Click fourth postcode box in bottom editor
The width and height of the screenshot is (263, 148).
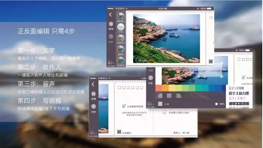click(x=132, y=87)
